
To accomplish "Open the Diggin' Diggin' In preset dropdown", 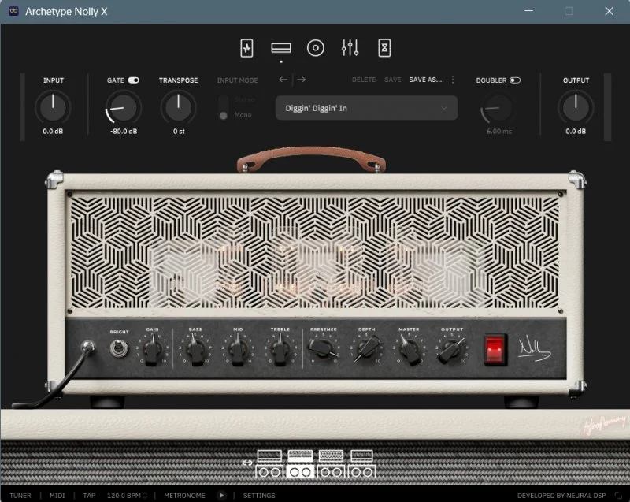I will point(366,108).
